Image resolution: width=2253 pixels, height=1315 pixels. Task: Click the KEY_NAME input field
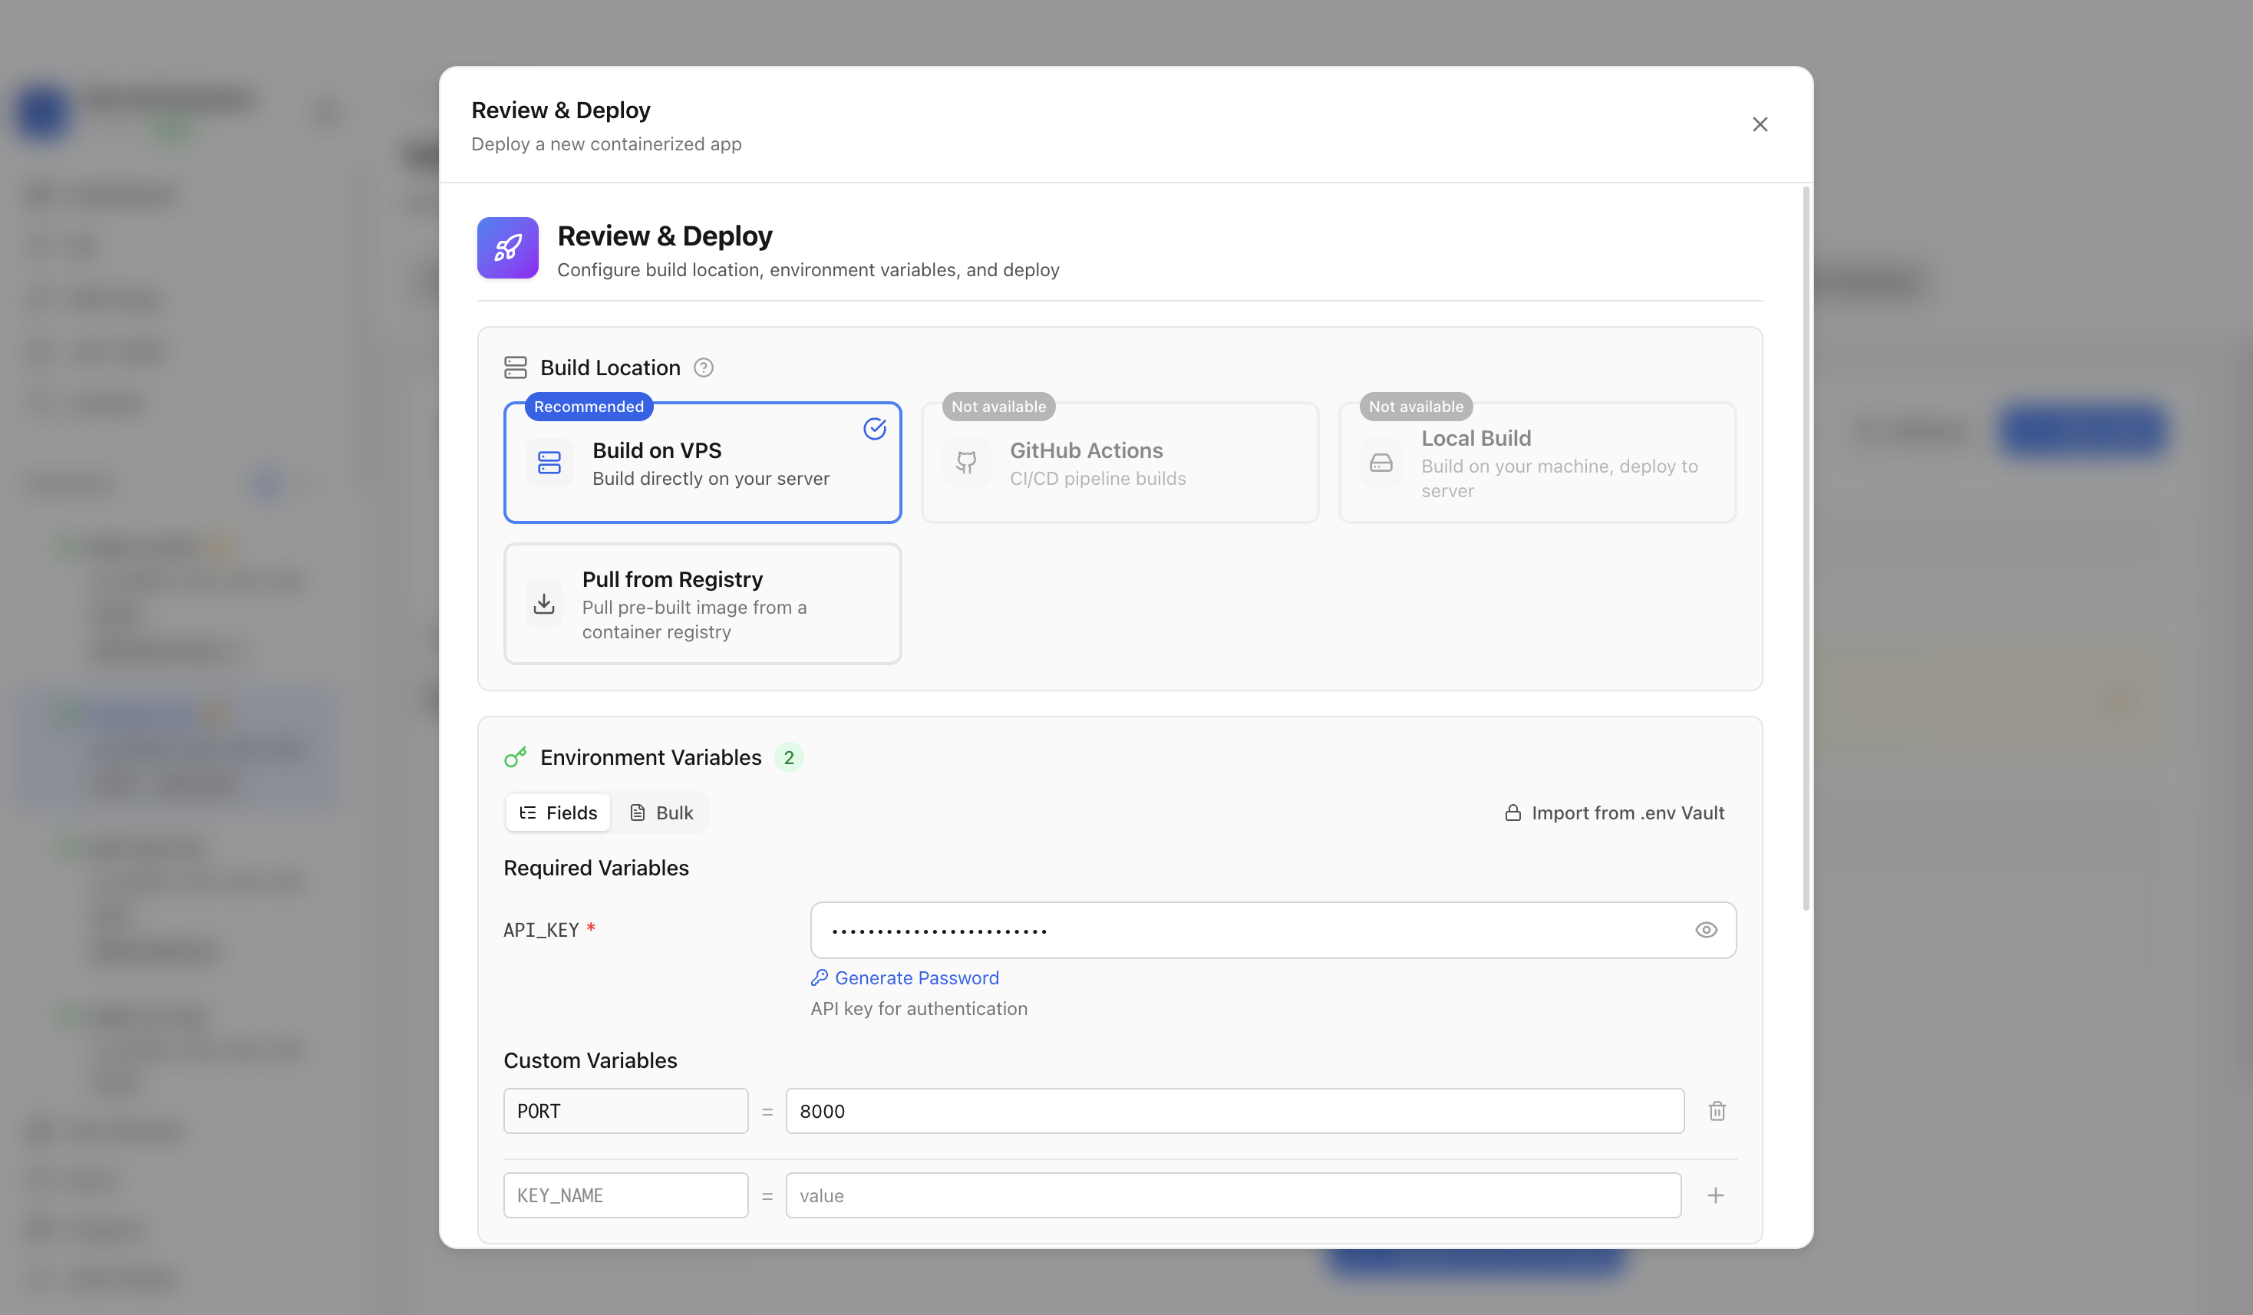coord(626,1195)
